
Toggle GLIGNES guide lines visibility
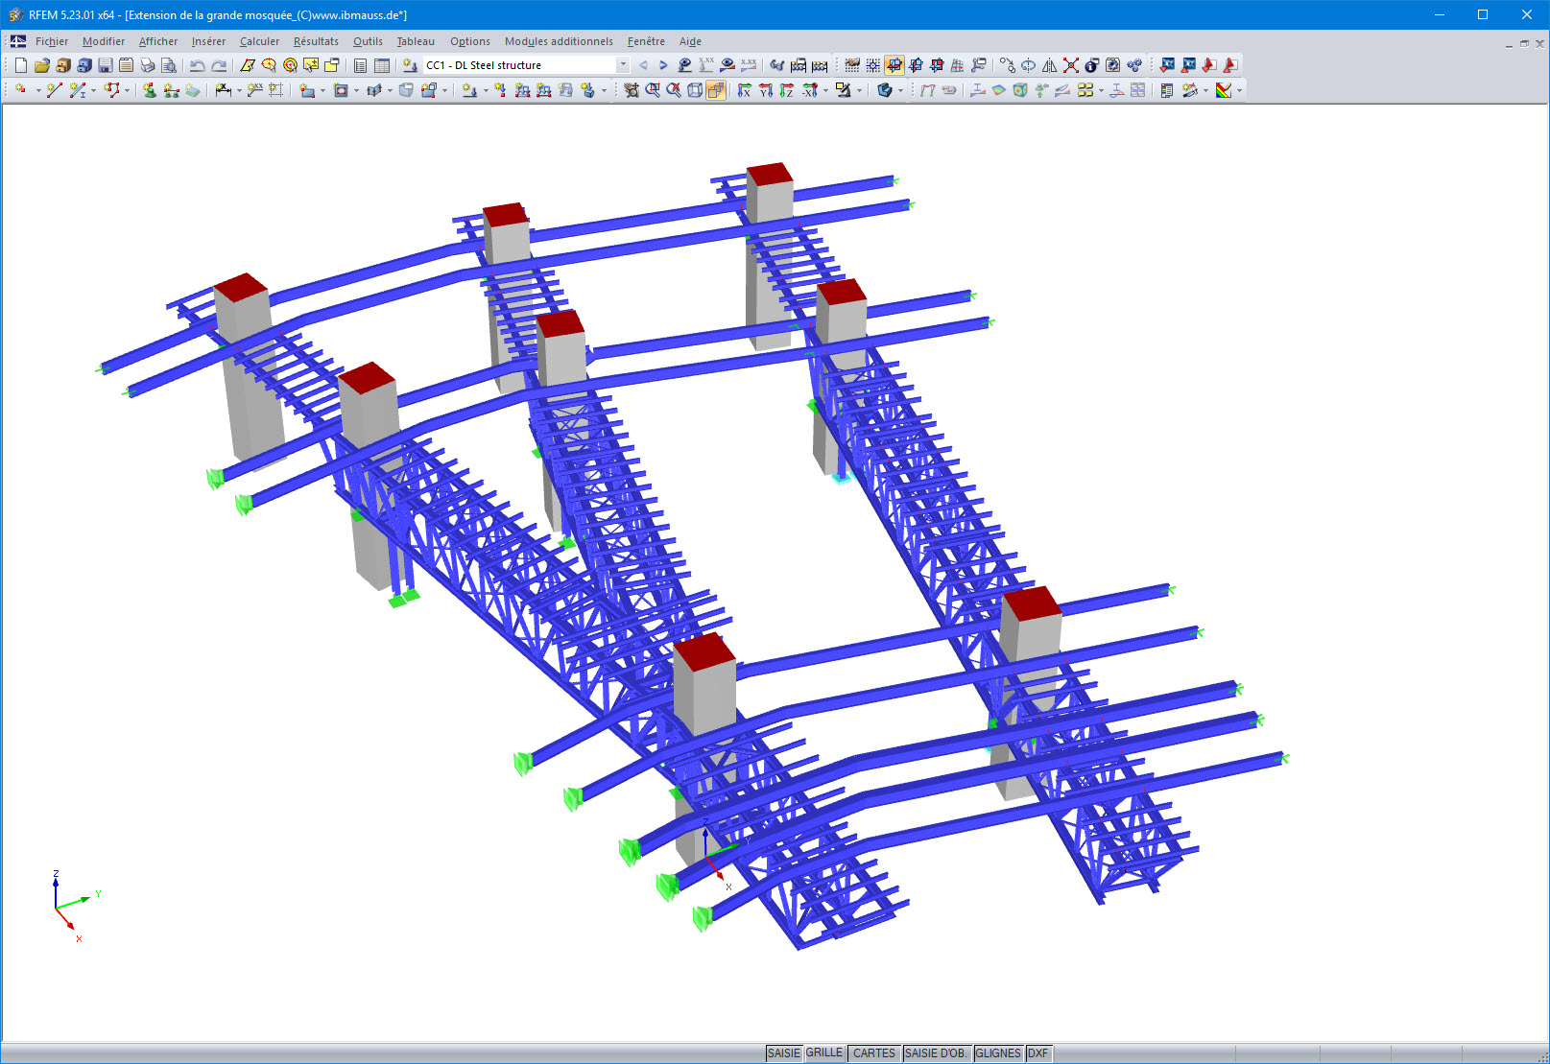click(x=998, y=1052)
